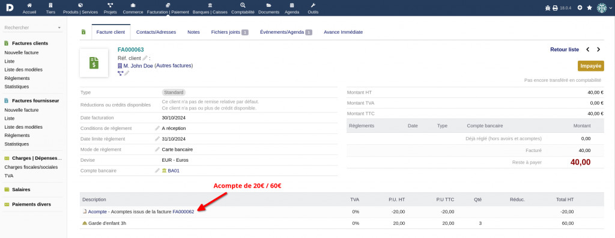The width and height of the screenshot is (615, 238).
Task: Click the Standard type badge
Action: point(174,93)
